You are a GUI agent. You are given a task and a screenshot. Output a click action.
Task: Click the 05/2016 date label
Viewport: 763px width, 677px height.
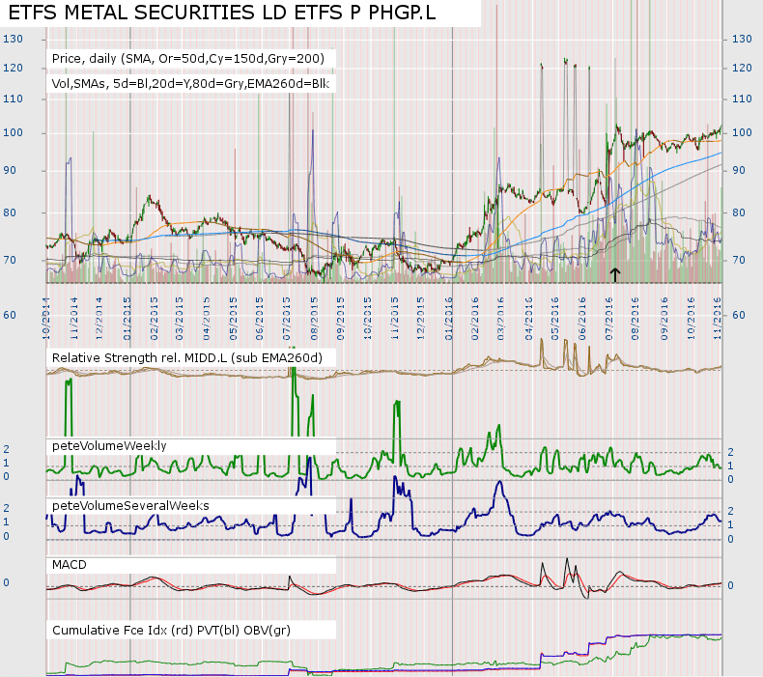tap(554, 319)
